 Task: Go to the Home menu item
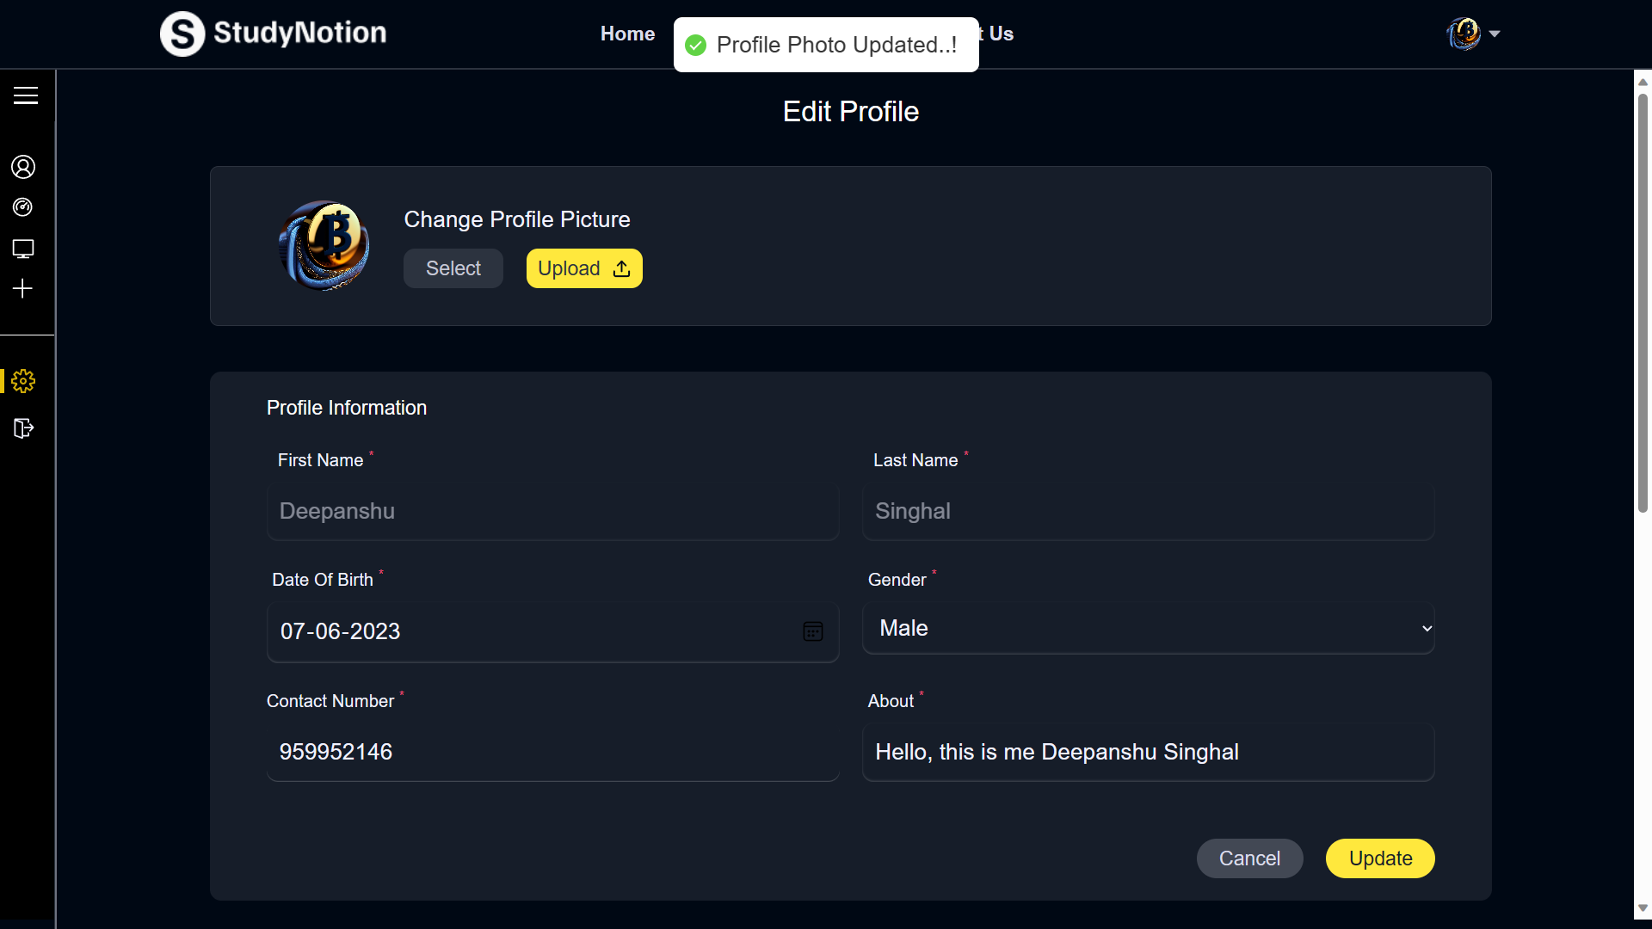[627, 34]
